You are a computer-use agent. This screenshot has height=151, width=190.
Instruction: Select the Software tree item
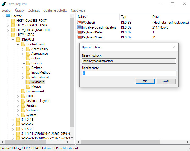coord(32,110)
